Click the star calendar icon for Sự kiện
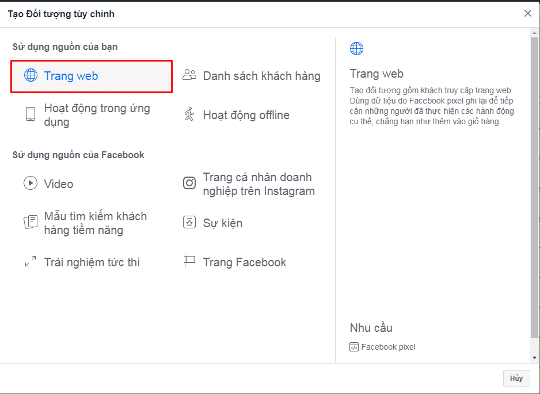 [x=189, y=222]
